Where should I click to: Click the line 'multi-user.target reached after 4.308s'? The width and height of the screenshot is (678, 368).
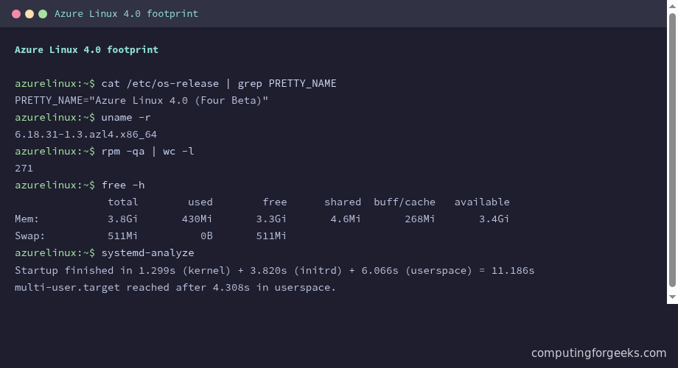coord(132,287)
